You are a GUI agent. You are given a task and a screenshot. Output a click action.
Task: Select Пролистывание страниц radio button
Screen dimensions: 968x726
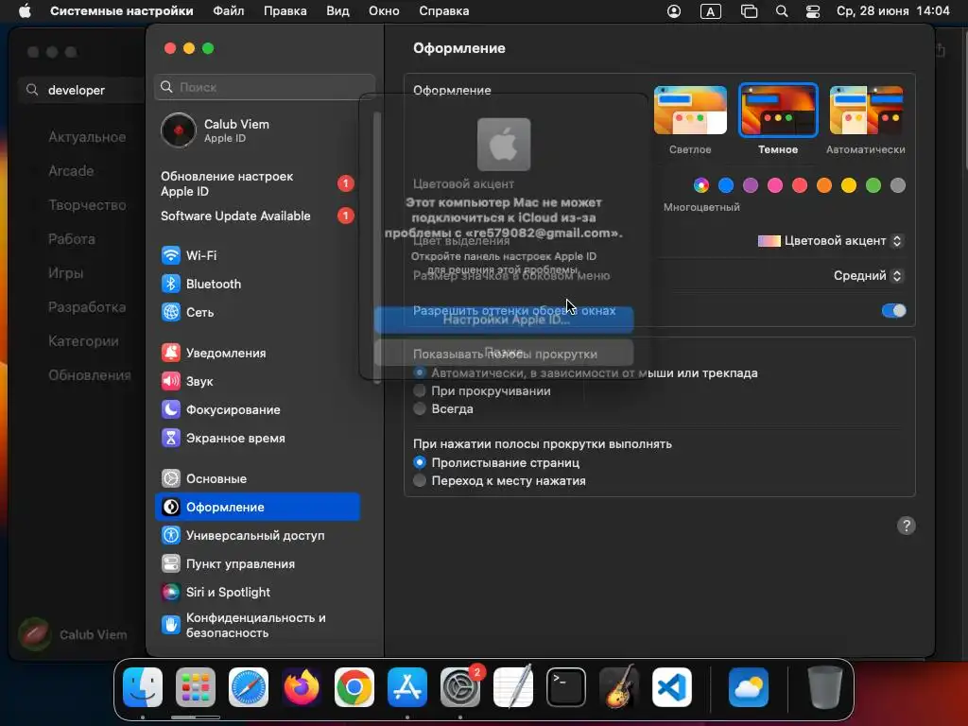(420, 462)
